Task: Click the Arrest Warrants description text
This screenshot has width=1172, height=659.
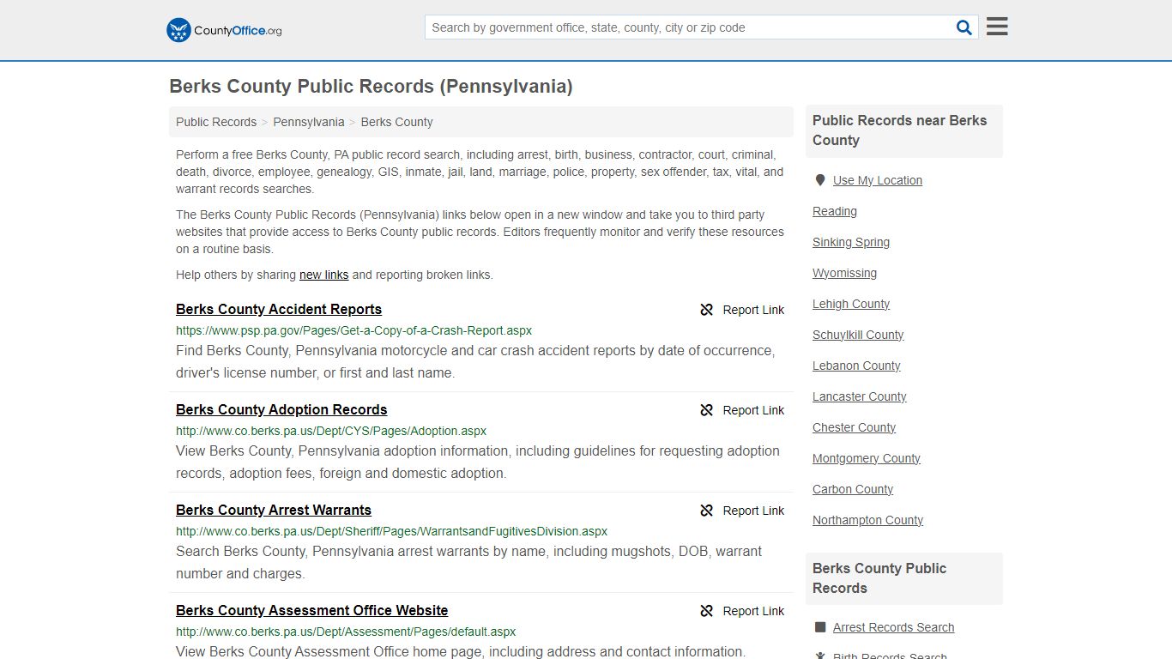Action: point(468,563)
